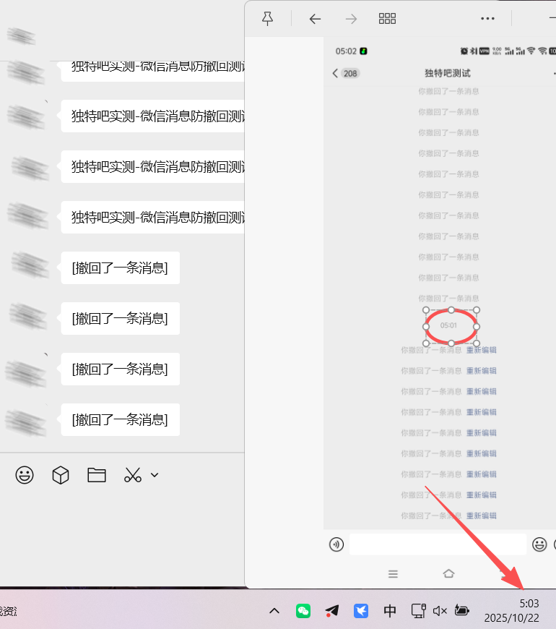Open the network status tray icon
The width and height of the screenshot is (556, 629).
pos(419,611)
